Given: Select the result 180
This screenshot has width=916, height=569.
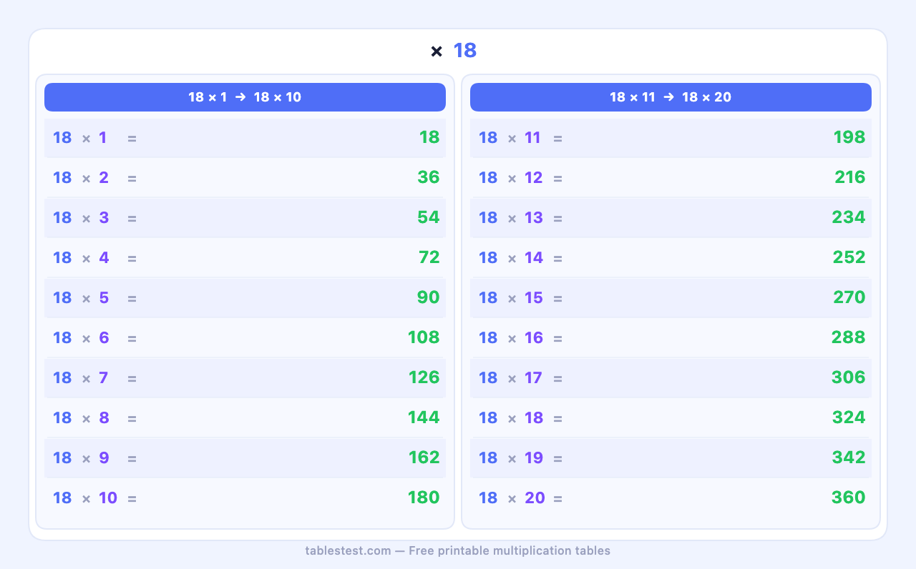Looking at the screenshot, I should pyautogui.click(x=423, y=498).
